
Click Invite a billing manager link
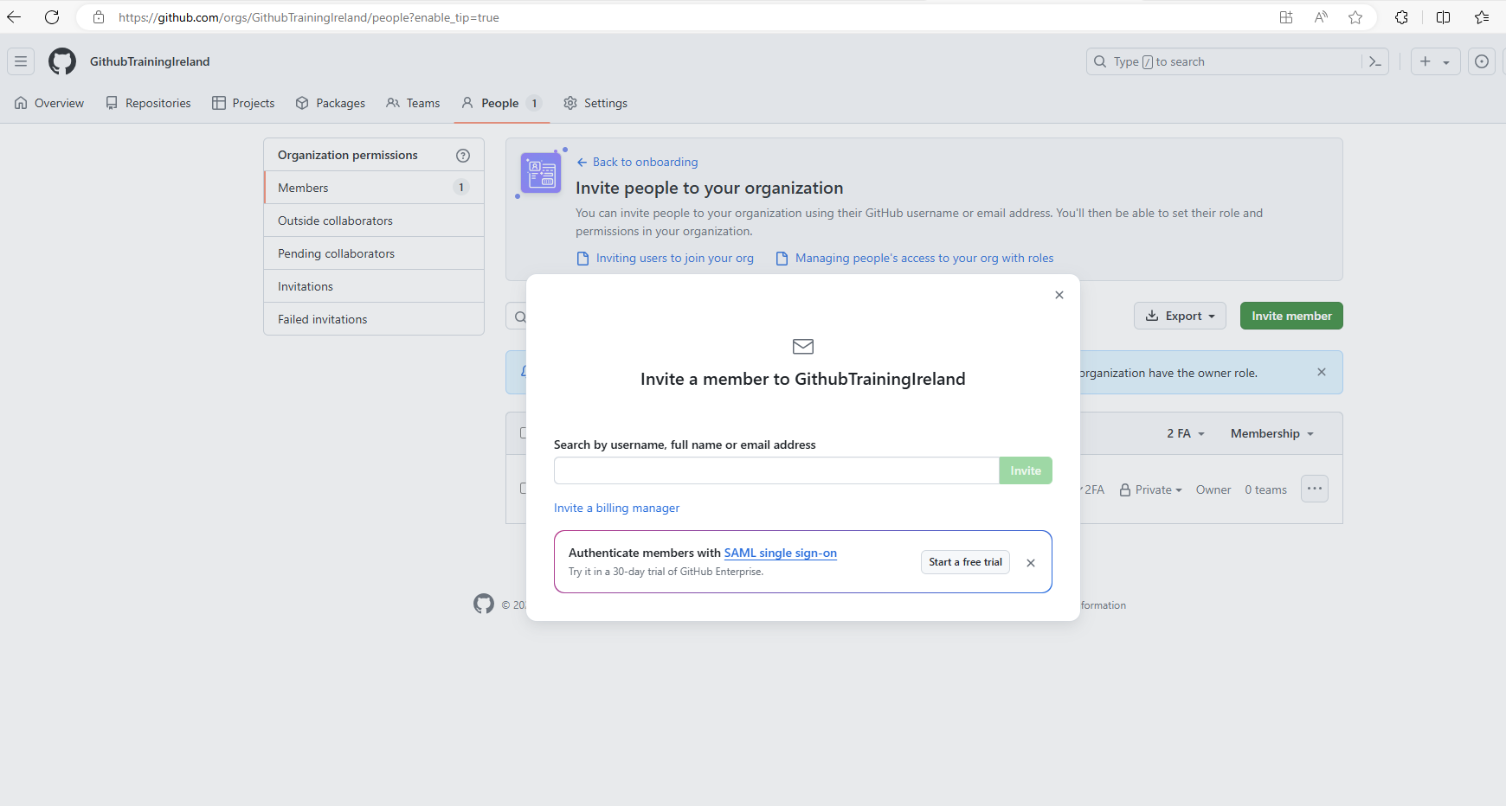(616, 508)
